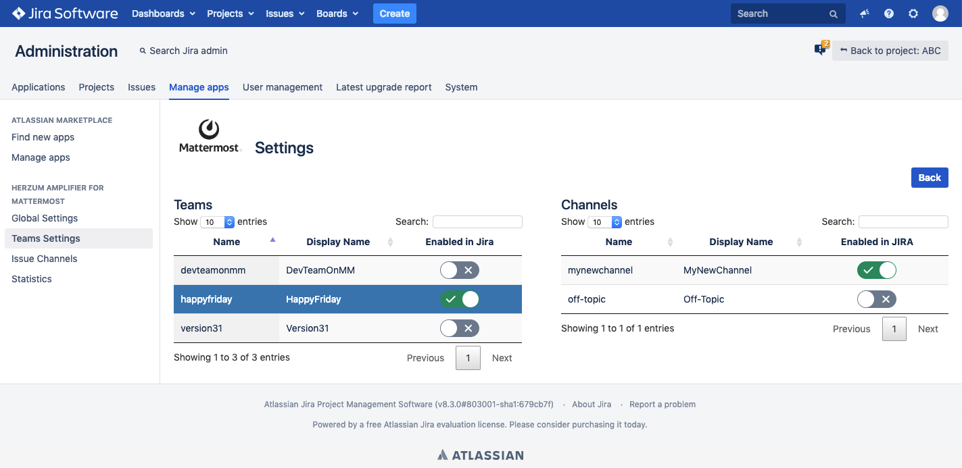Click the blue Back button
Screen dimensions: 962x468
pyautogui.click(x=929, y=178)
